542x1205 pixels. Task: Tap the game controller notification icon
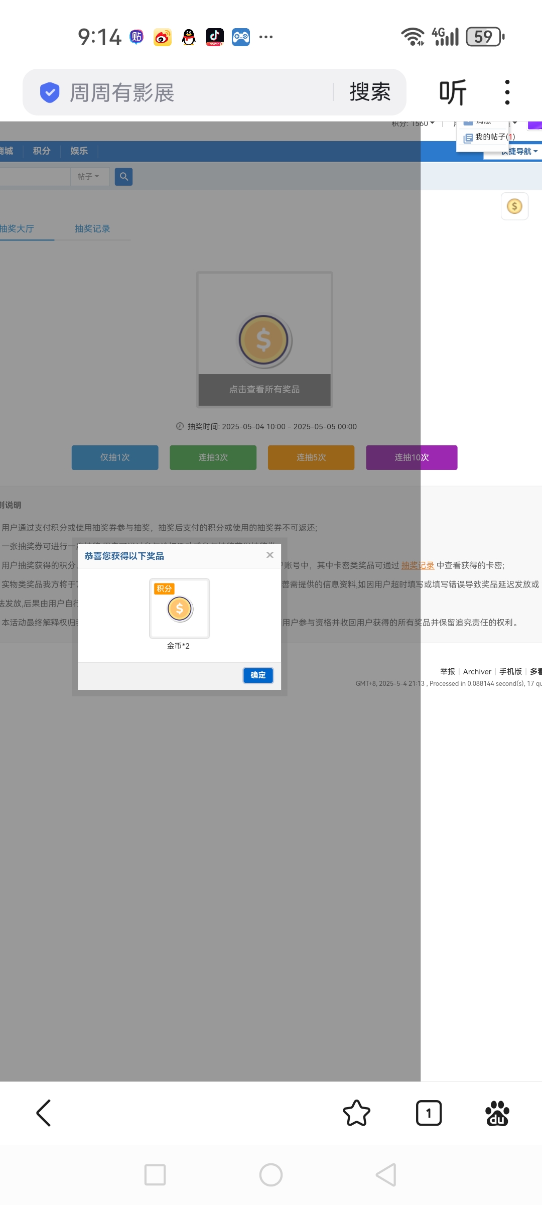tap(241, 37)
